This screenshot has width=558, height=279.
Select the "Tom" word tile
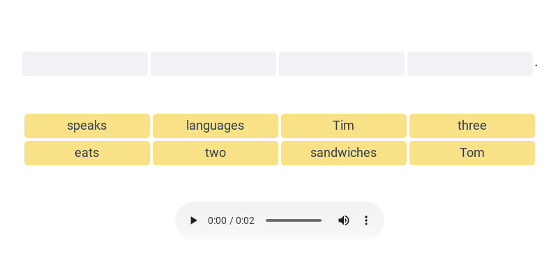click(472, 153)
